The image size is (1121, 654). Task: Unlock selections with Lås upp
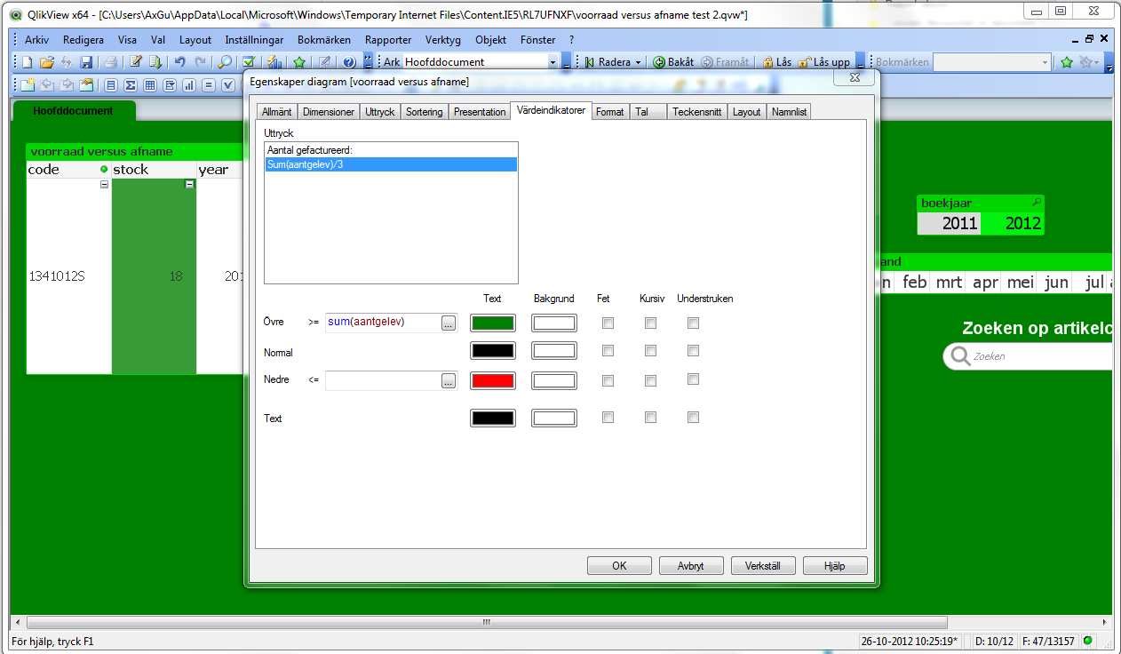[823, 62]
